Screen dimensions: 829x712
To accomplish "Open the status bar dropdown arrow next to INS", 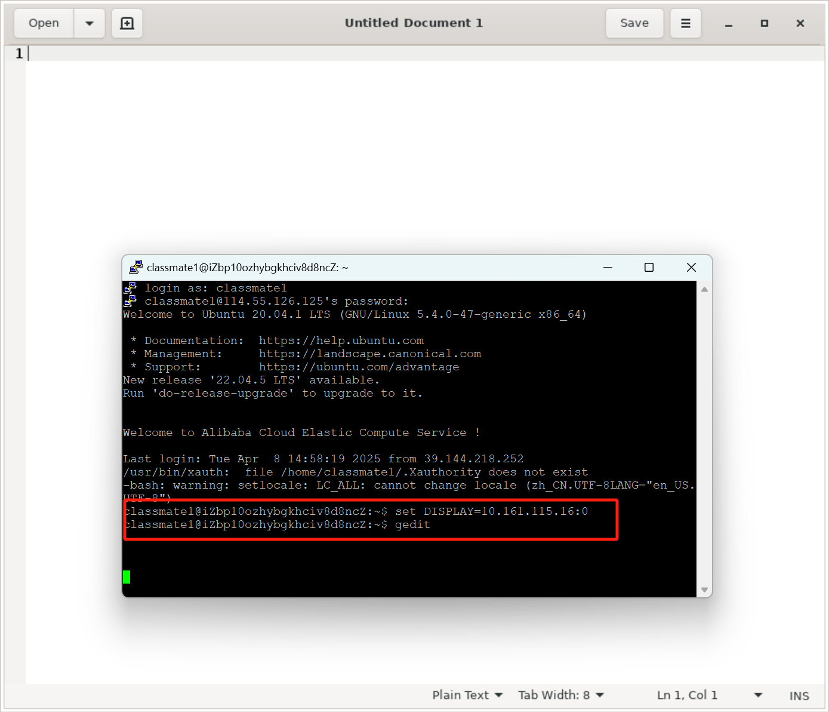I will [x=758, y=695].
